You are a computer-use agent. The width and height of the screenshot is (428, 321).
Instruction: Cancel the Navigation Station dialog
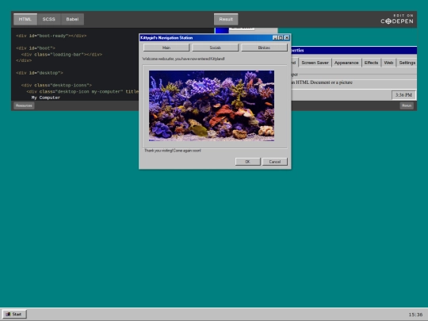(275, 162)
